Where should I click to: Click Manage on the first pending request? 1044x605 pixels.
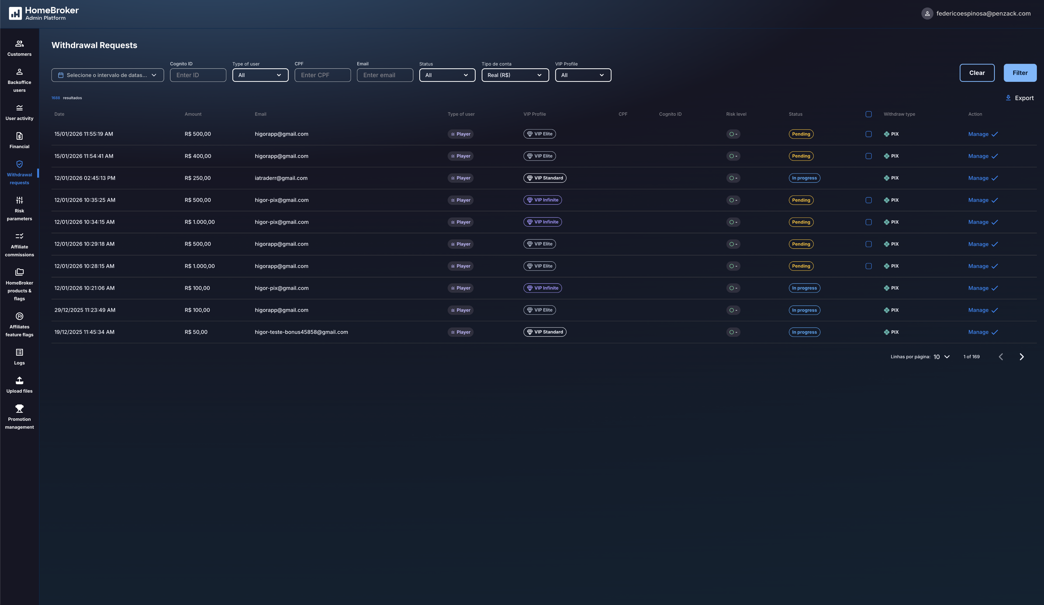click(978, 134)
